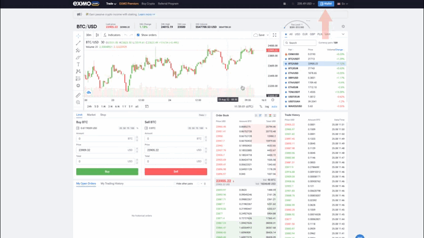424x238 pixels.
Task: Click the Wallet button
Action: point(326,4)
